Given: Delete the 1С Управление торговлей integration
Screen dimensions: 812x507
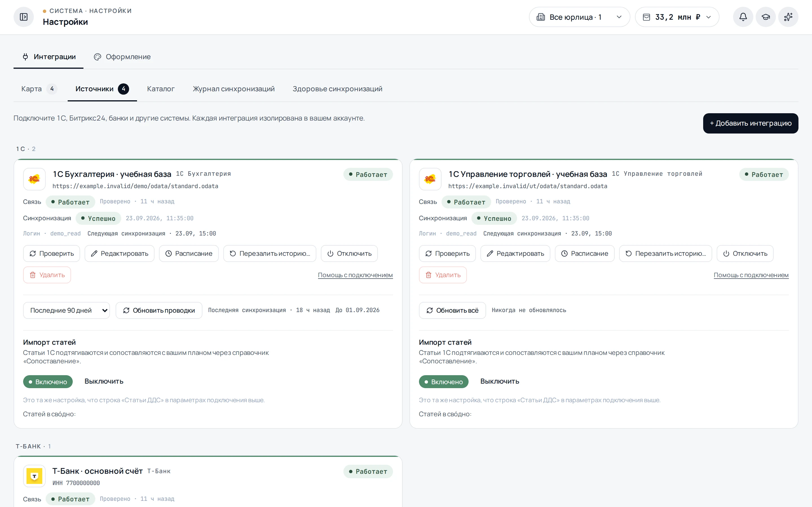Looking at the screenshot, I should click(x=443, y=275).
